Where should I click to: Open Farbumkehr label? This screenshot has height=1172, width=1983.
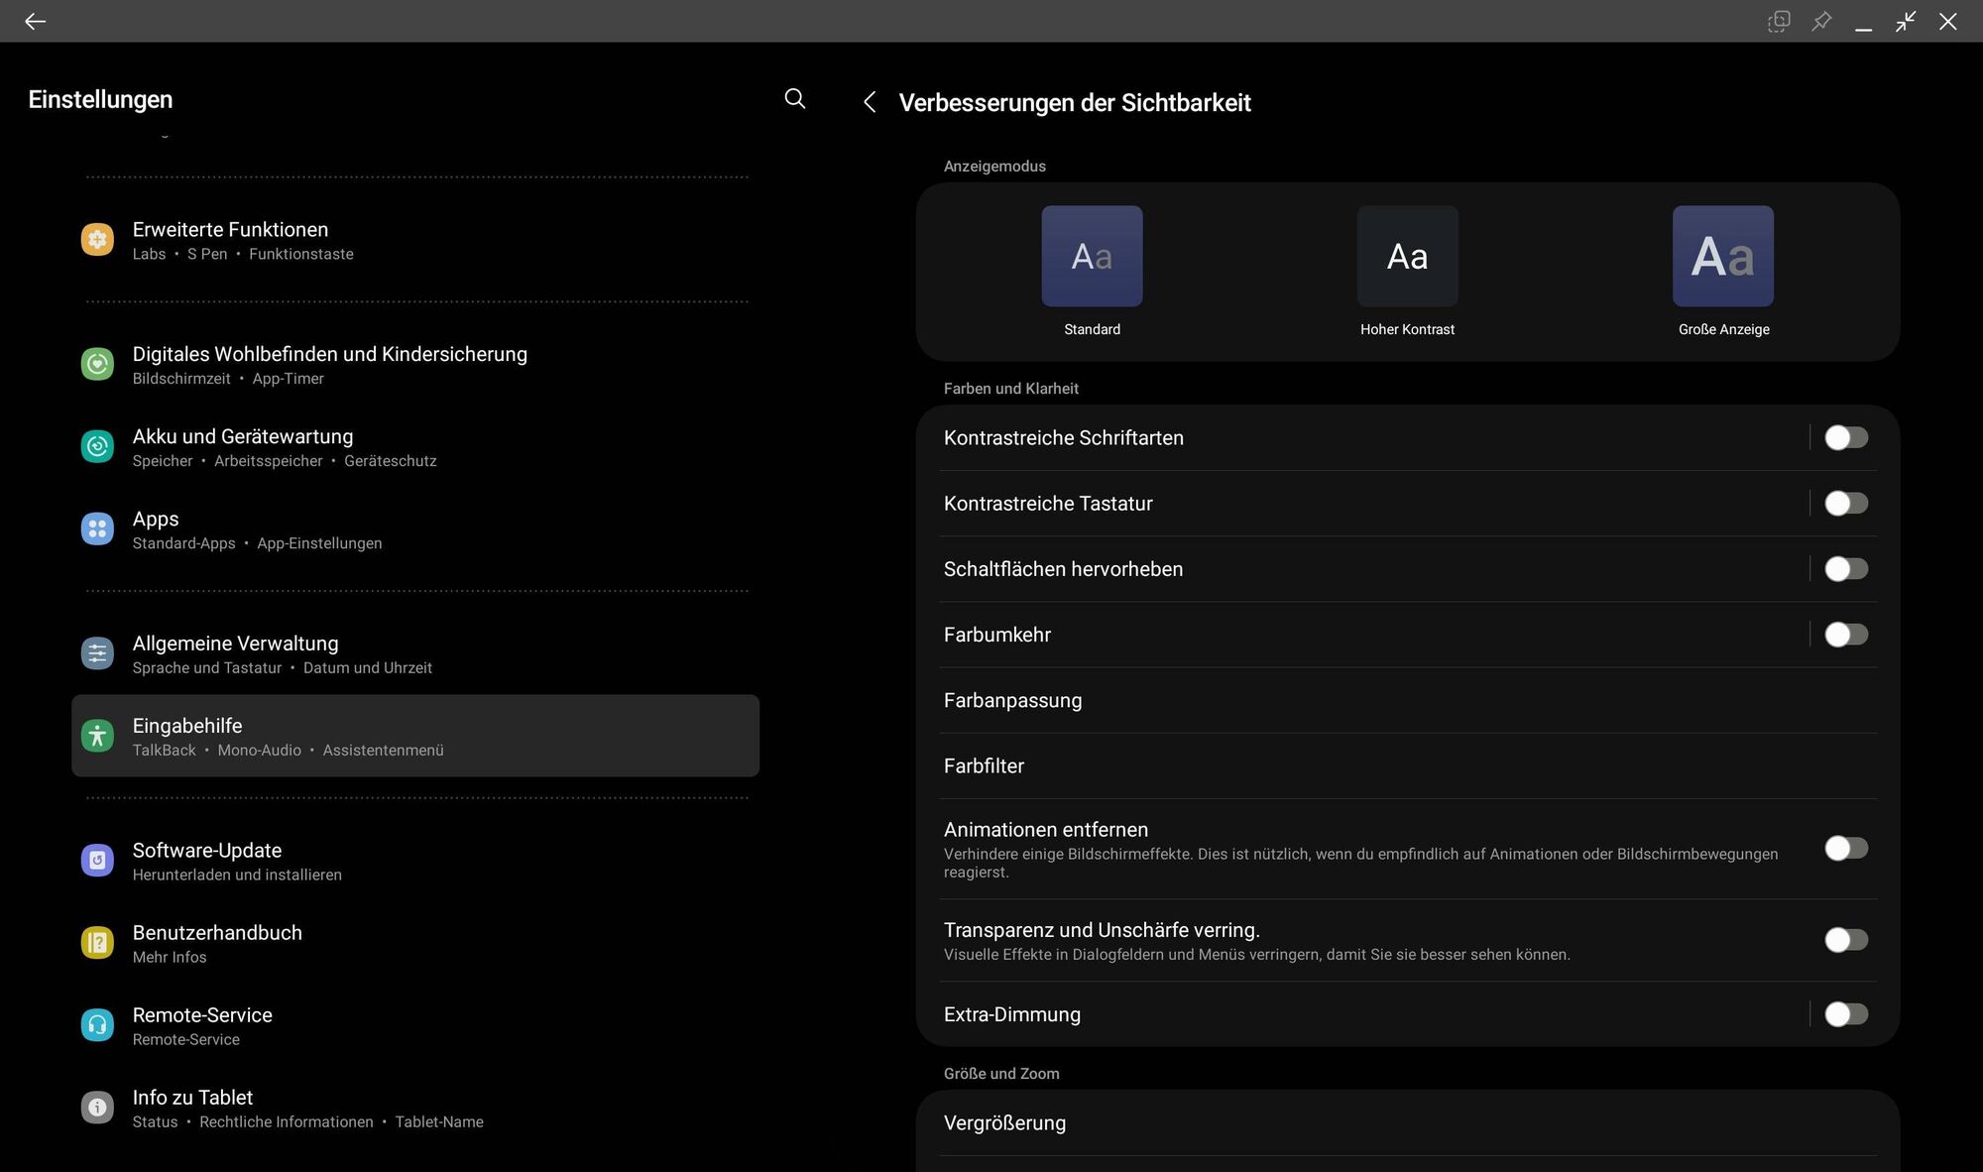pyautogui.click(x=996, y=635)
